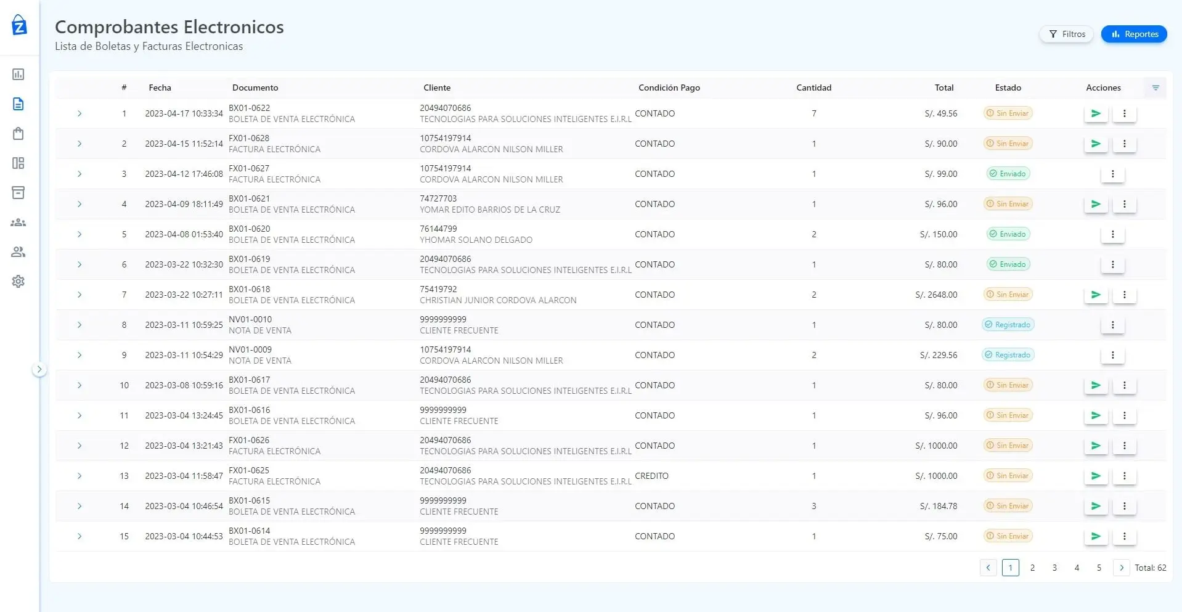Go to page 2

1032,568
